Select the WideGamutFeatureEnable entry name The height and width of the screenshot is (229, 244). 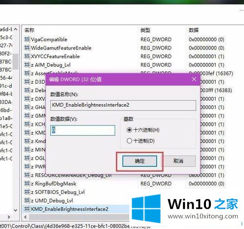pos(61,48)
